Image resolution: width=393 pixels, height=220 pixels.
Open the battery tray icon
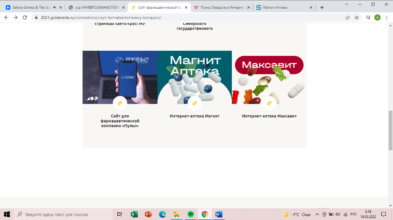(331, 214)
